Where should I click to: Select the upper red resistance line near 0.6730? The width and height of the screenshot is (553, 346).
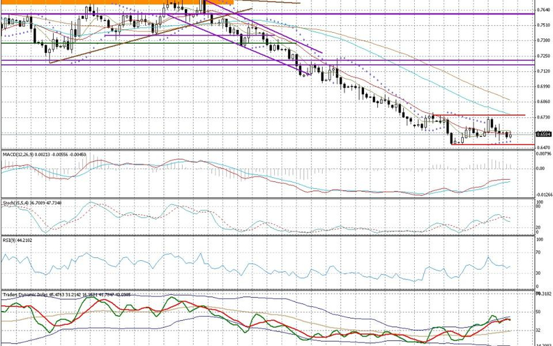point(480,116)
